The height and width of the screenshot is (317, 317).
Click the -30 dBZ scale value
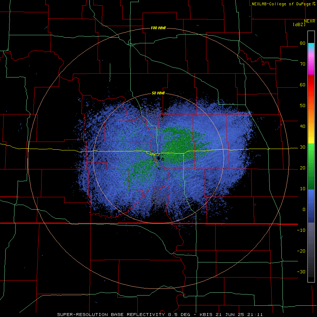point(301,272)
